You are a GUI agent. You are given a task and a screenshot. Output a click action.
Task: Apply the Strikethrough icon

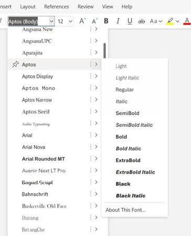(142, 21)
